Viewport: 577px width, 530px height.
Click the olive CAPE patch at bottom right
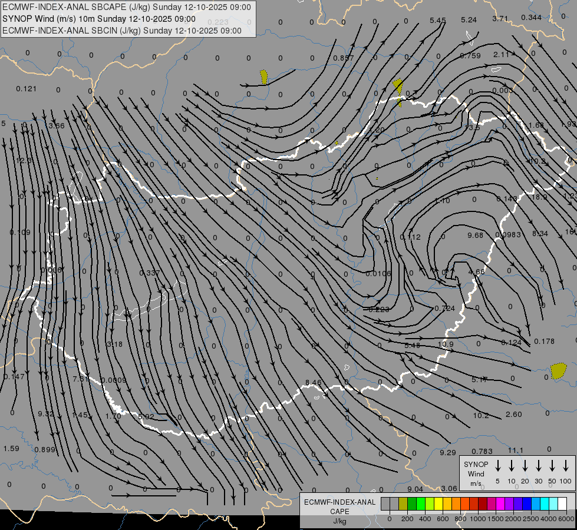(559, 371)
